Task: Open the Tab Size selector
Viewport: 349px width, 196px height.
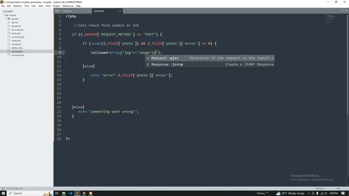Action: pos(320,188)
